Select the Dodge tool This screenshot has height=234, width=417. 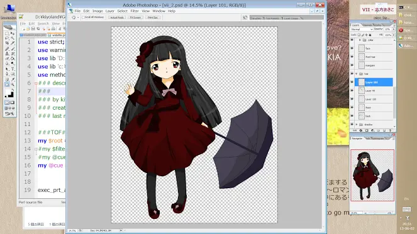(x=13, y=63)
